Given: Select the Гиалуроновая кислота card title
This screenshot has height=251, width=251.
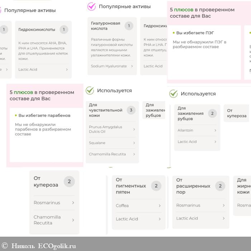Looking at the screenshot, I should pos(105,25).
